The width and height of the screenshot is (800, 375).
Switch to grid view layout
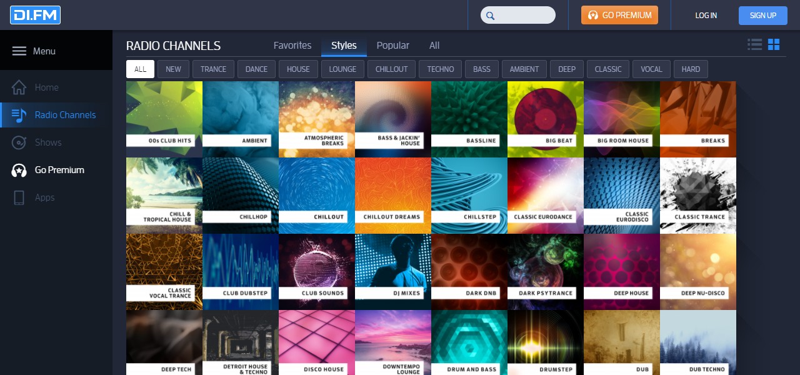point(774,44)
